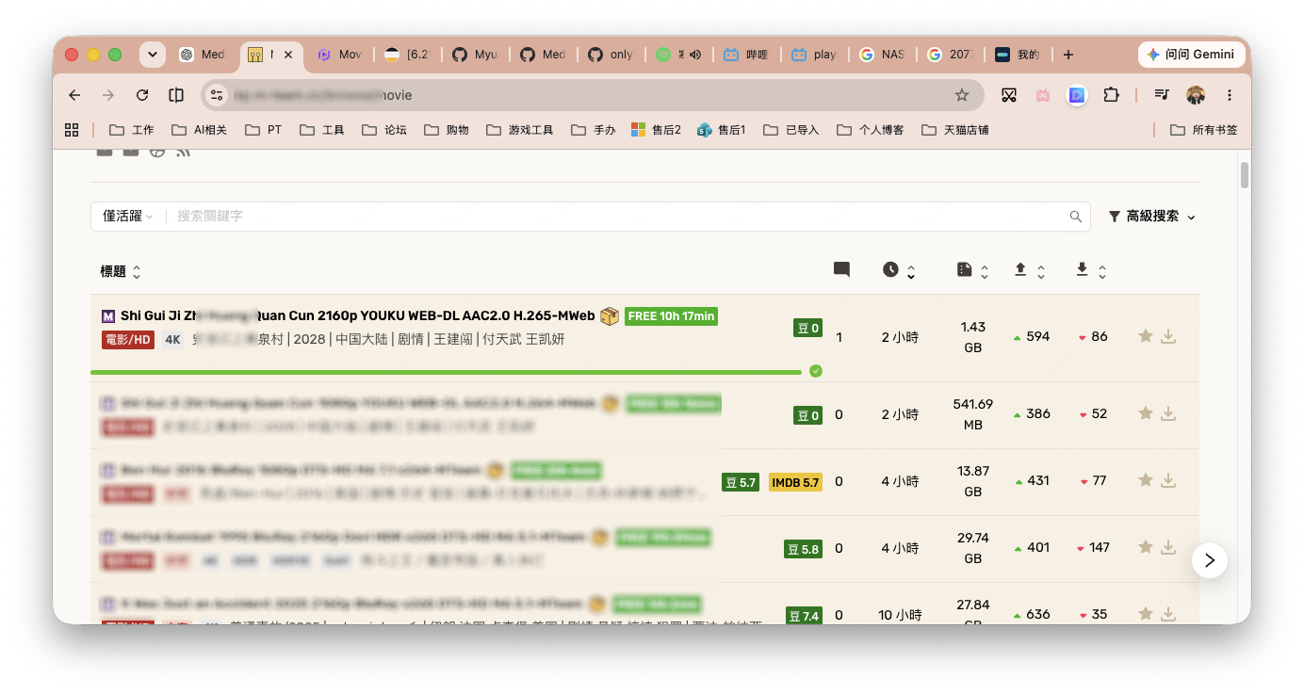
Task: Open the Chrome apps grid shortcut
Action: coord(72,130)
